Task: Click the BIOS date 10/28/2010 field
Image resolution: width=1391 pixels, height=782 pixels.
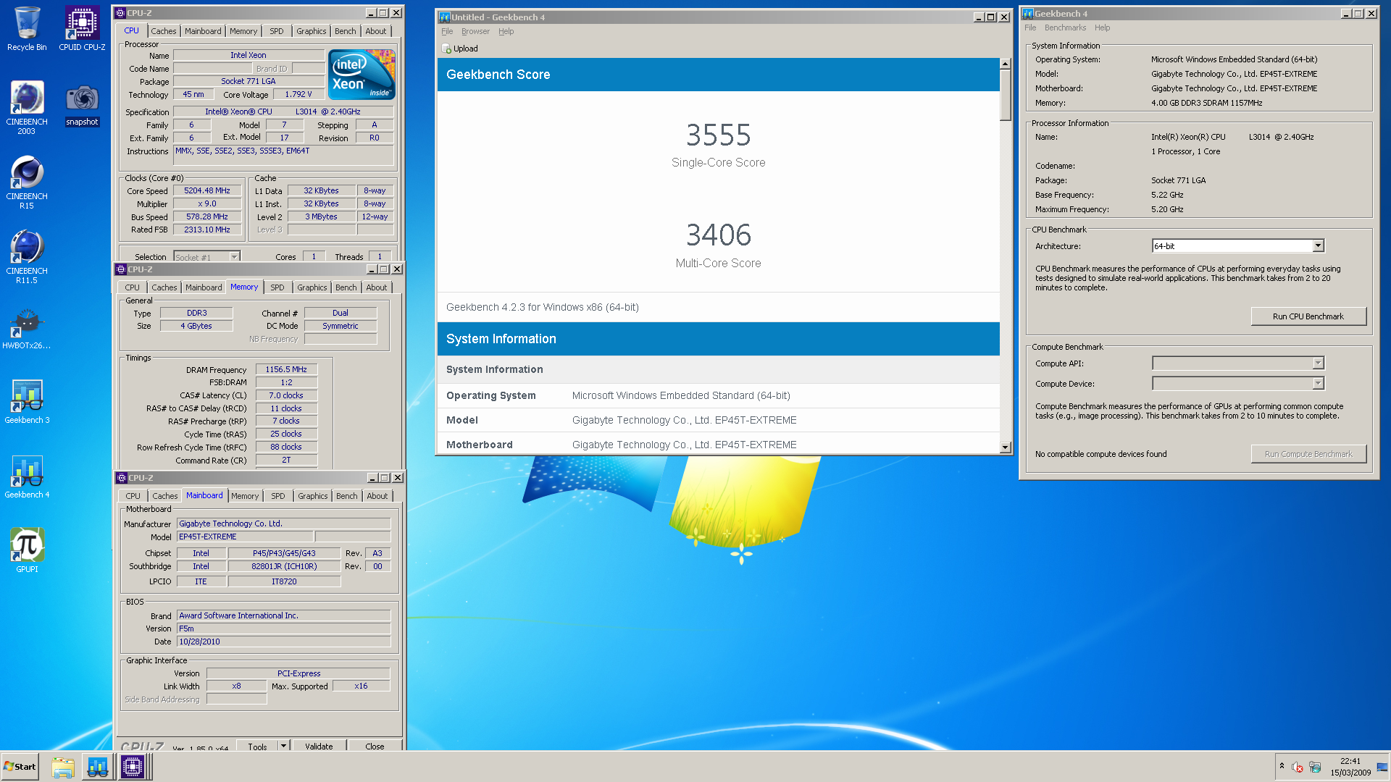Action: point(284,642)
